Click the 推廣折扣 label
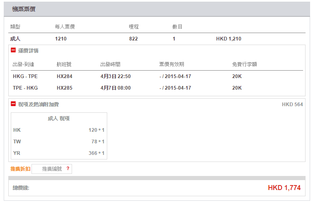Screen dimensions: 313x202 click(20, 169)
